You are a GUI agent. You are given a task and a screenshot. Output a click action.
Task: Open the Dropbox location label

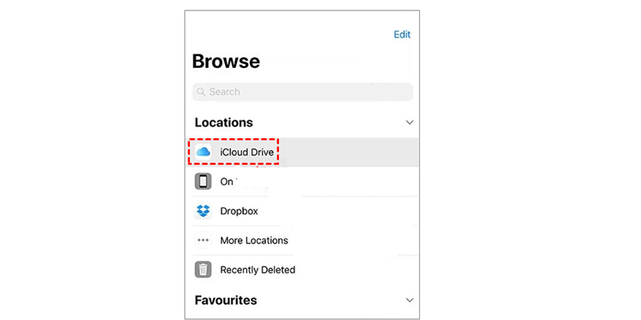pyautogui.click(x=239, y=211)
